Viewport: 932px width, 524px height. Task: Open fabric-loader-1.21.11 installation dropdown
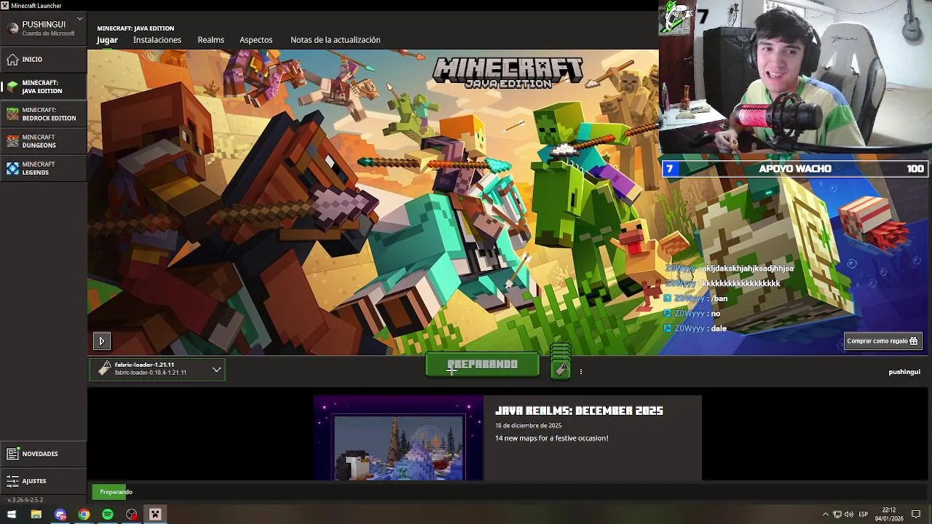[157, 369]
